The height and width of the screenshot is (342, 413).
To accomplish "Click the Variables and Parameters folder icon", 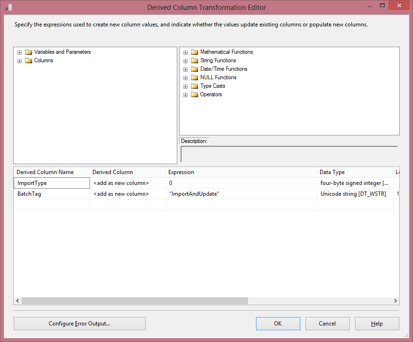I will tap(29, 52).
